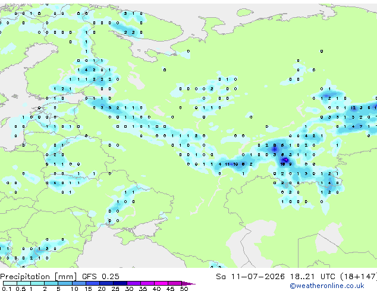Click the 1 to 2 mm legend swatch
Screen dimensions: 377x291
(x=37, y=283)
